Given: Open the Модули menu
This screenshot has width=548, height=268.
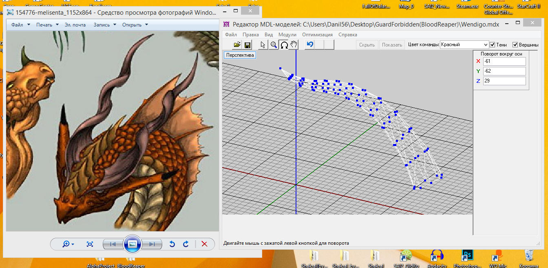Looking at the screenshot, I should 287,35.
